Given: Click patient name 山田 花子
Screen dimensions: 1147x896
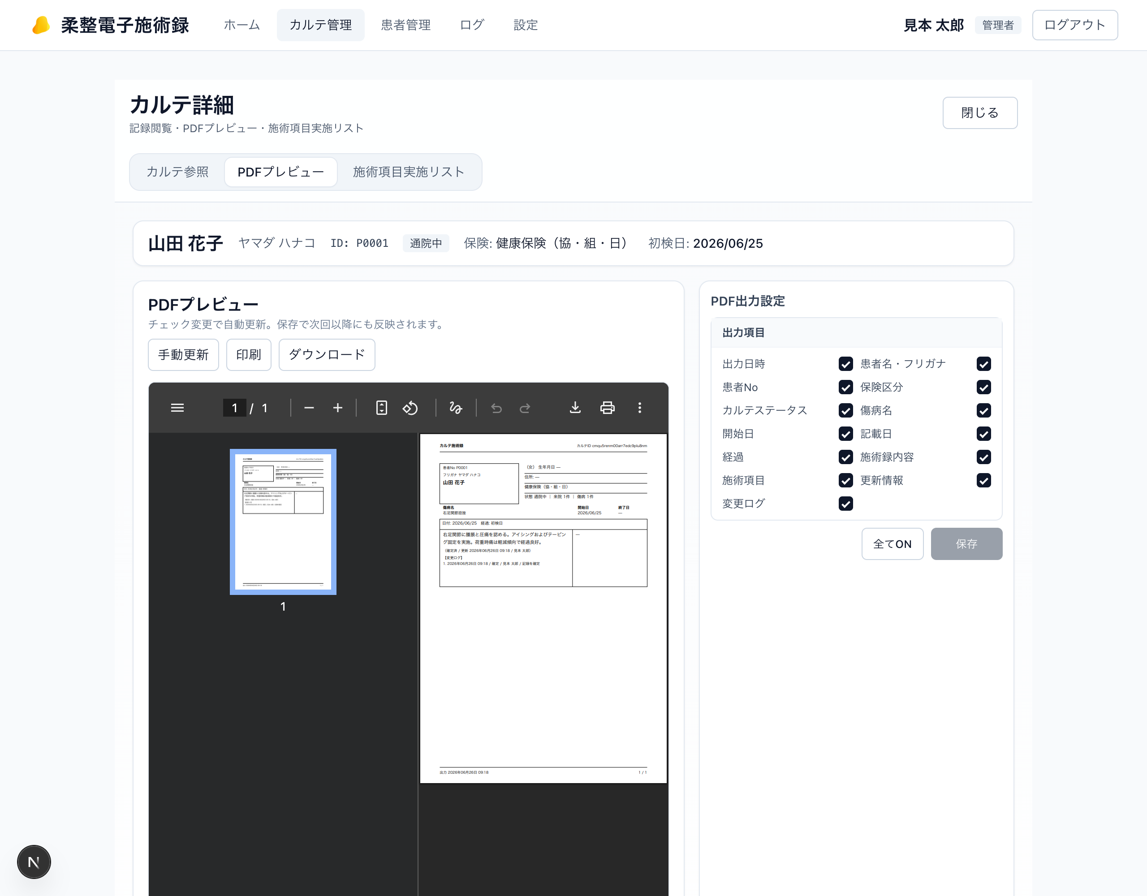Looking at the screenshot, I should [x=185, y=243].
